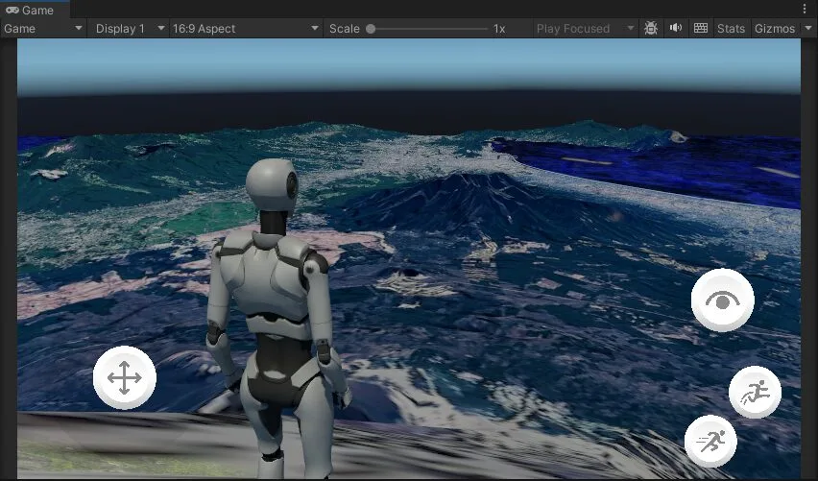Click the bug debug icon in toolbar
Image resolution: width=818 pixels, height=481 pixels.
point(651,29)
